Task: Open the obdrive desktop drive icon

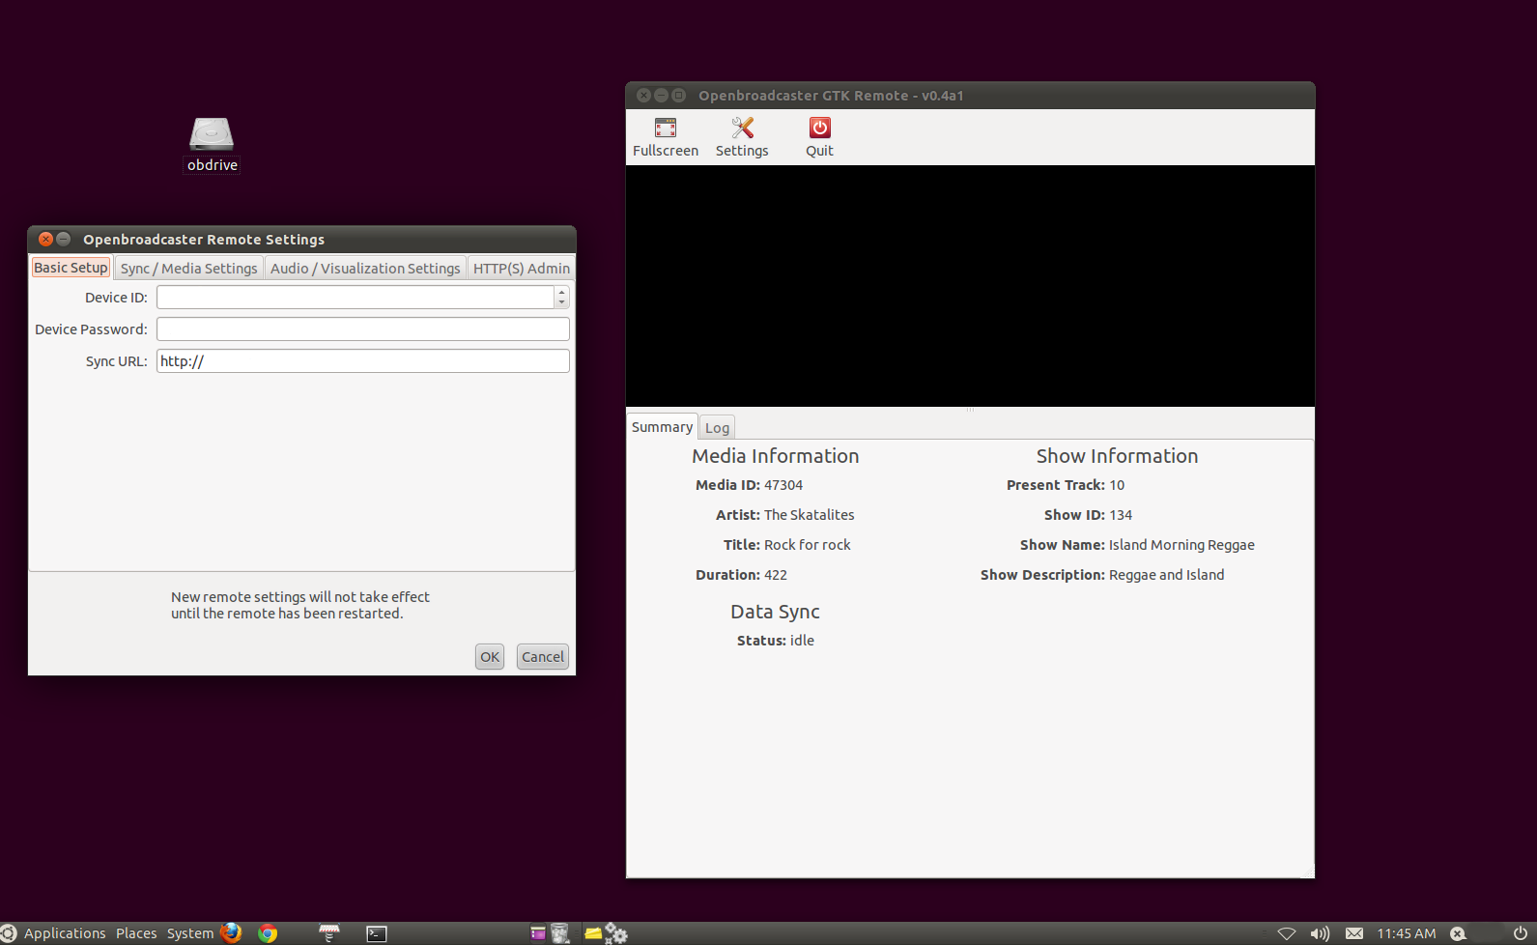Action: (x=212, y=134)
